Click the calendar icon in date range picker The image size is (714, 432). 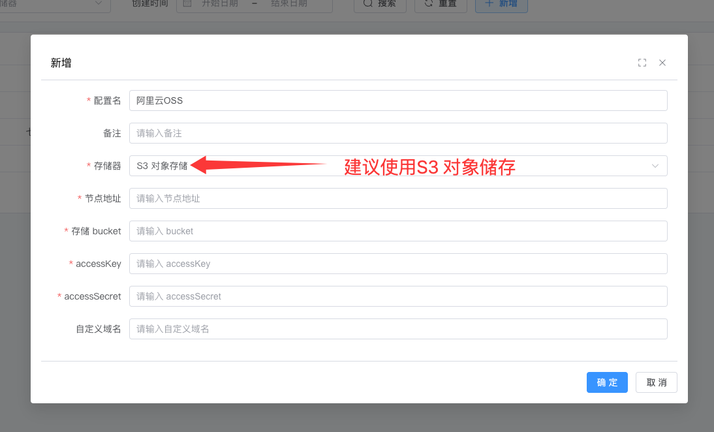[x=187, y=4]
